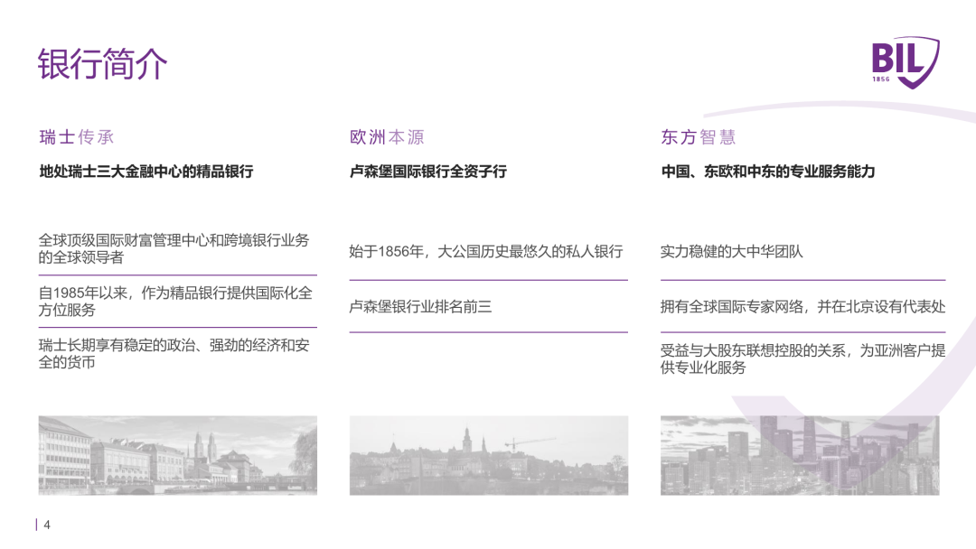Select the bold subtitle 中国、东欧和中东的专业服务能力
Image resolution: width=976 pixels, height=549 pixels.
768,171
